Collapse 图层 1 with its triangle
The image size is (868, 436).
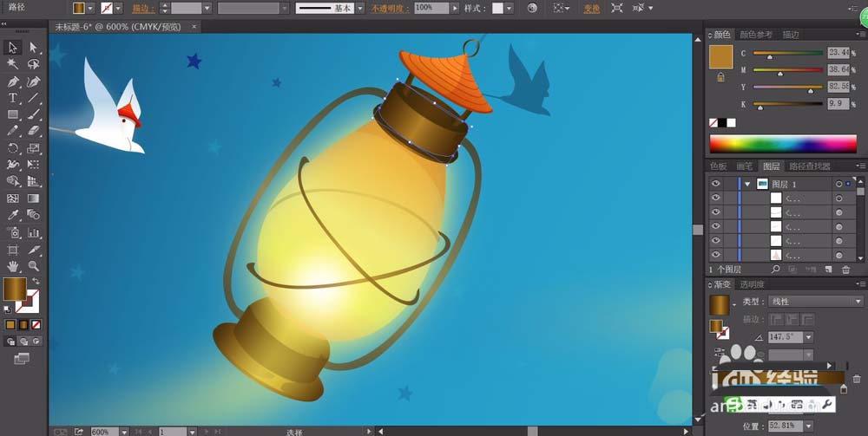(748, 184)
